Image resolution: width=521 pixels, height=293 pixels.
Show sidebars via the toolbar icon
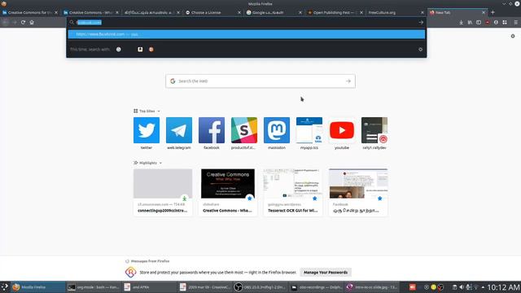point(479,22)
